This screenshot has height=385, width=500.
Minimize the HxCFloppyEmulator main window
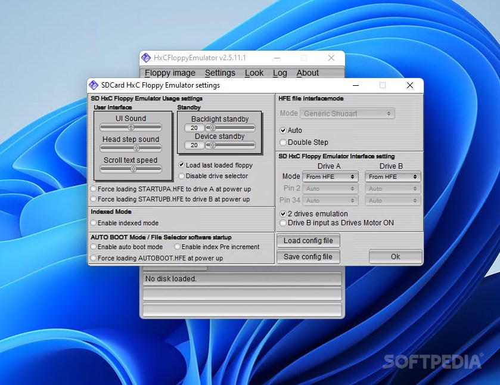(277, 58)
